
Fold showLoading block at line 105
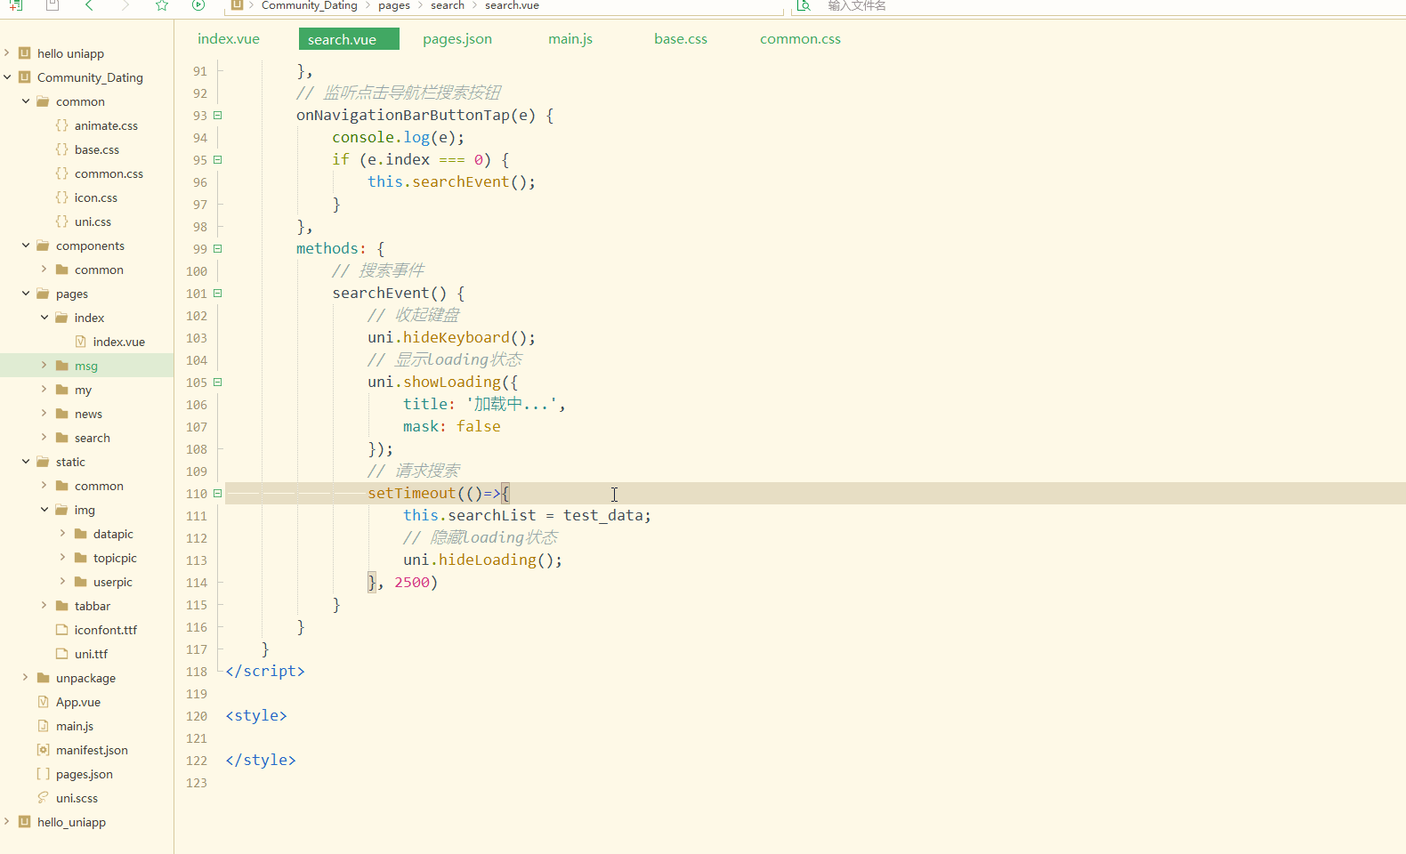(x=217, y=383)
